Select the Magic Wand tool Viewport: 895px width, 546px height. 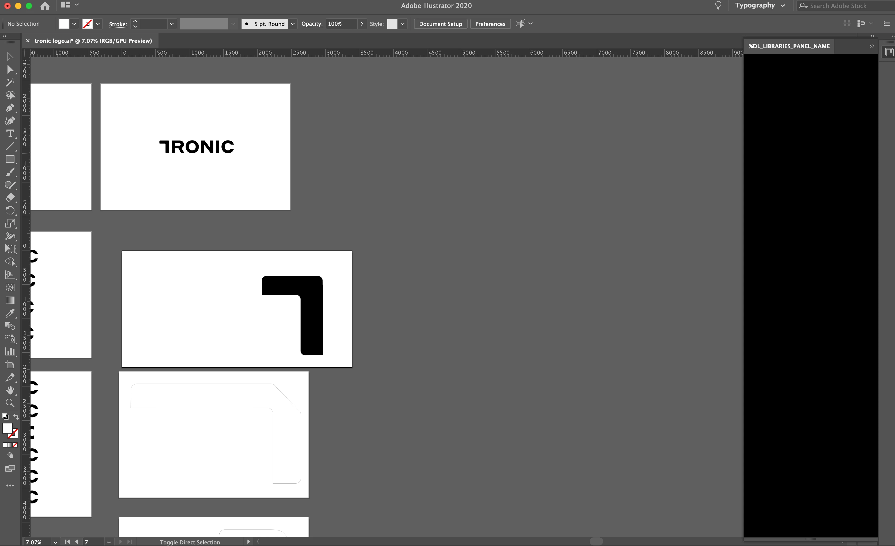click(x=10, y=82)
